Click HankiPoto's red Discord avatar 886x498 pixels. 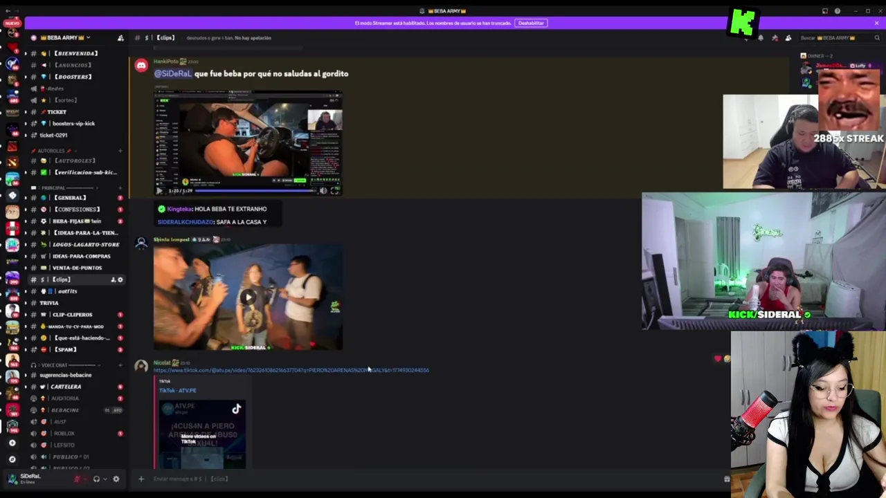[x=141, y=66]
